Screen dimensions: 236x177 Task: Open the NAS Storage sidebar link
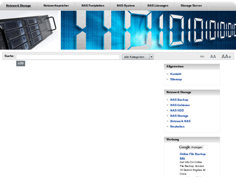click(179, 116)
